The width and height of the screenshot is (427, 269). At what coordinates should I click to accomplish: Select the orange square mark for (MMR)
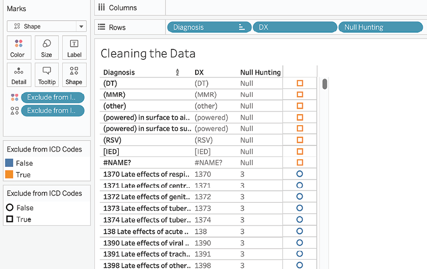coord(300,94)
